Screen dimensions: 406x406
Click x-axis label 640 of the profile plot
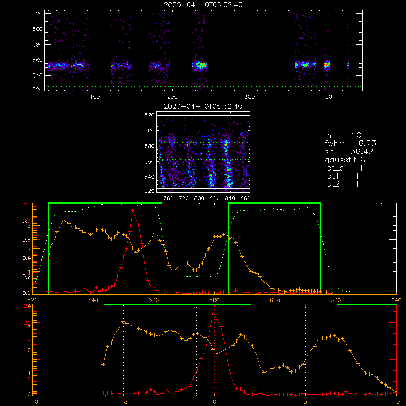[x=396, y=300]
